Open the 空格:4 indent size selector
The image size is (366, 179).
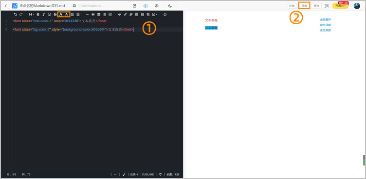coord(134,174)
